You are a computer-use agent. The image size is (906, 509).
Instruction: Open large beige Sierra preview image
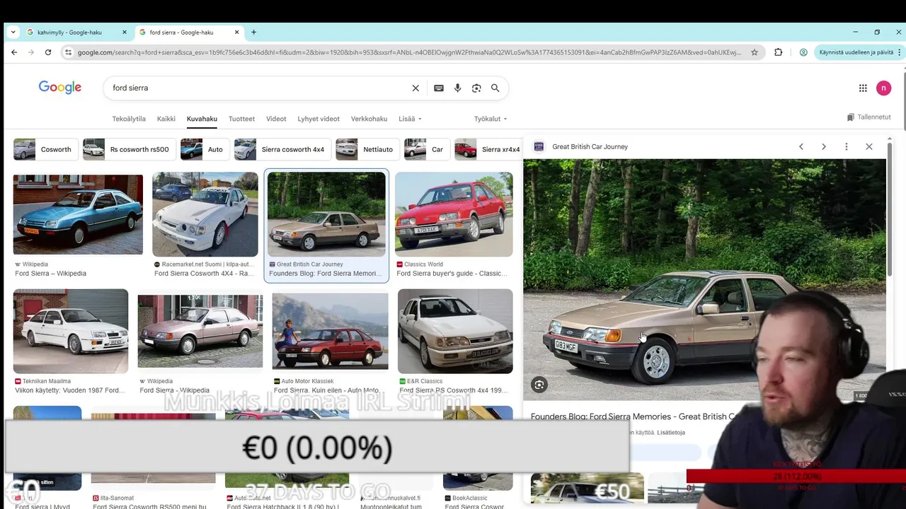[704, 279]
